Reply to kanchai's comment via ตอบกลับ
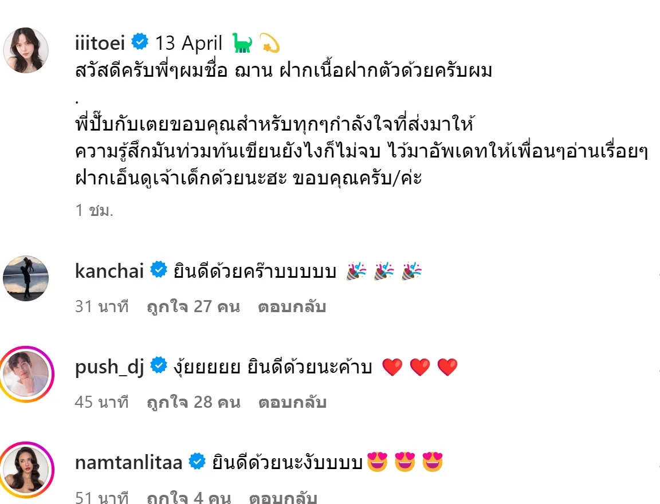The image size is (660, 504). [292, 306]
